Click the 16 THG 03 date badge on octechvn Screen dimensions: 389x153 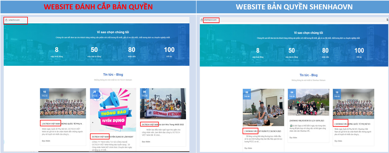click(x=44, y=93)
